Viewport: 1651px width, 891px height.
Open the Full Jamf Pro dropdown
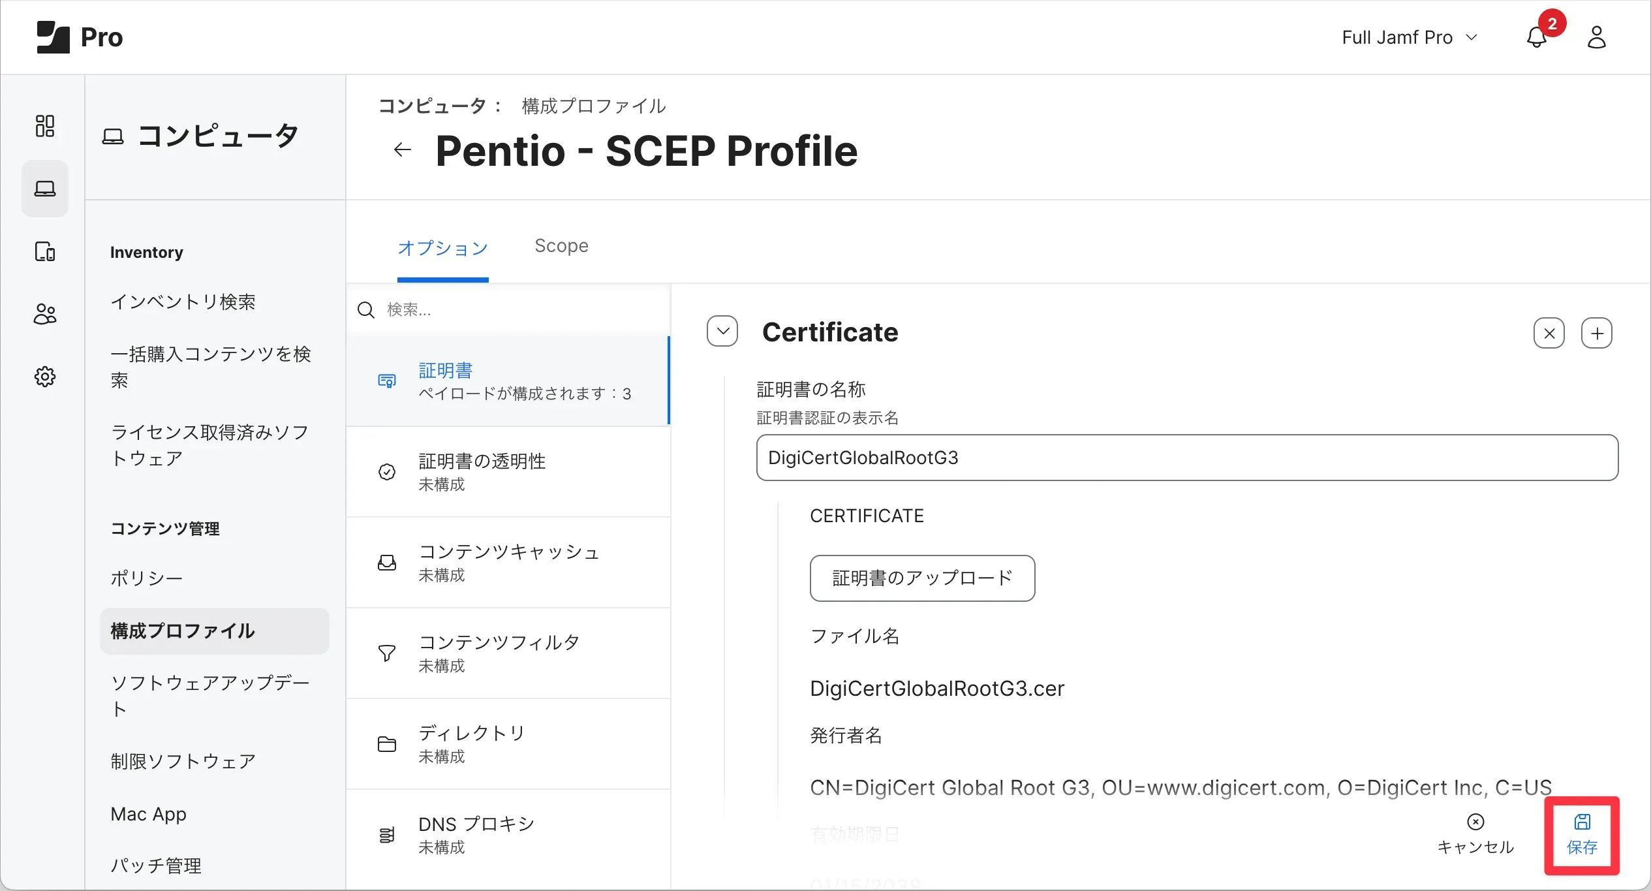1410,37
